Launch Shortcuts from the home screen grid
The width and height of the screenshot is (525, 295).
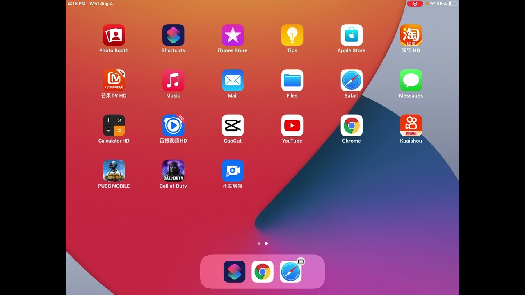tap(173, 35)
